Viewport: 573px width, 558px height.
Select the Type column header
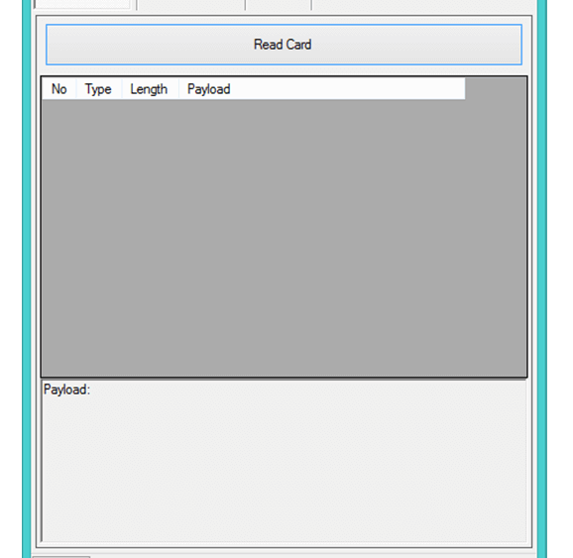99,89
